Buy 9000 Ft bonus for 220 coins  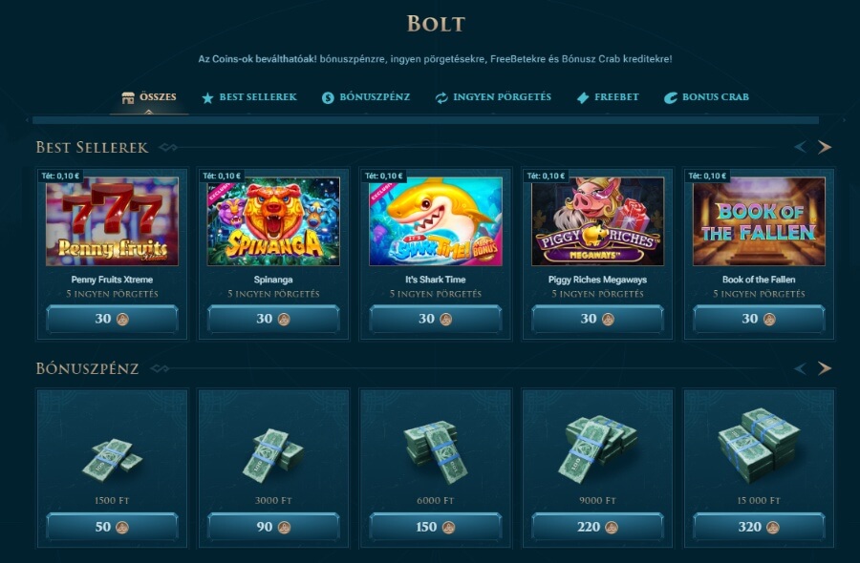point(597,527)
